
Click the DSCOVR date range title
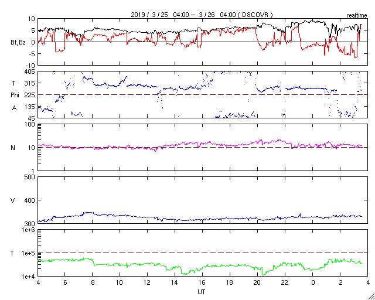(202, 15)
